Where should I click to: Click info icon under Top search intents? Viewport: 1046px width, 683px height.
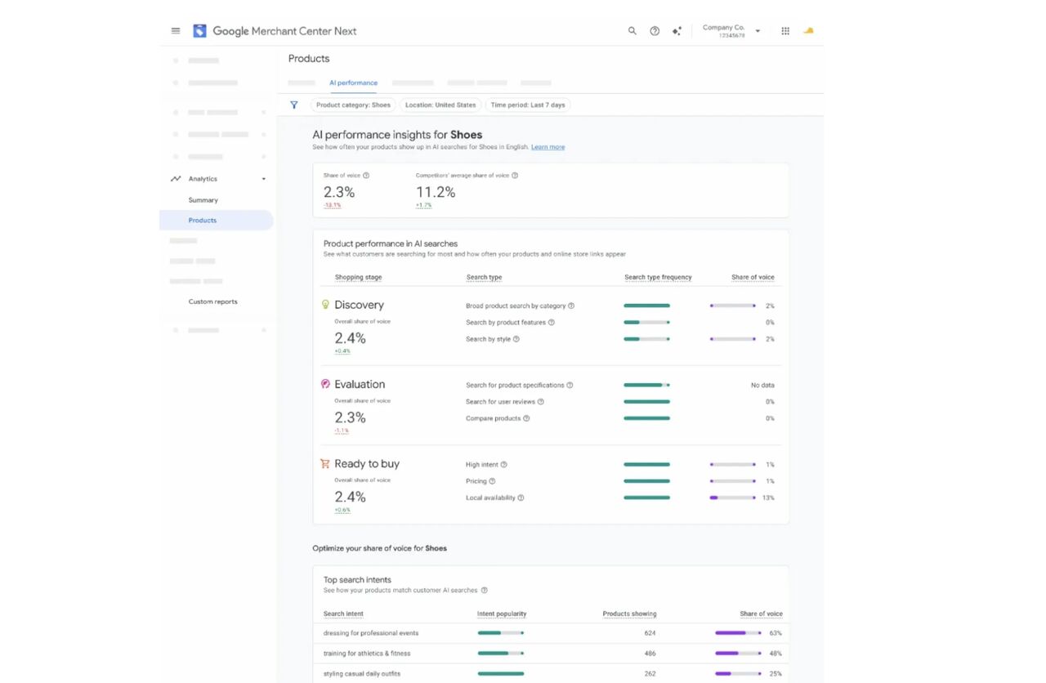(485, 590)
